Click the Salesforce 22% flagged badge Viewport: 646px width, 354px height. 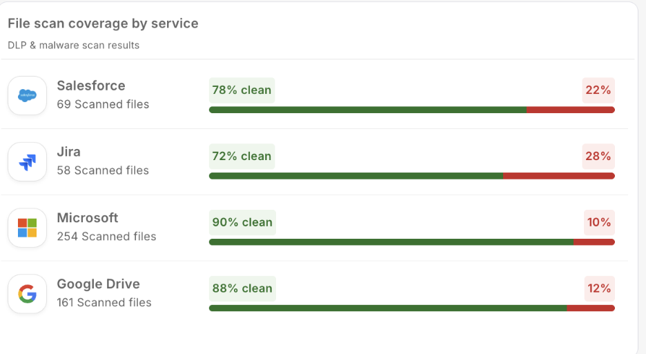pyautogui.click(x=598, y=90)
